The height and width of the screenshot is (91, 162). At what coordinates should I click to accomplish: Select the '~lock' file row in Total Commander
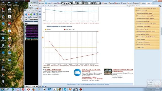pyautogui.click(x=31, y=40)
